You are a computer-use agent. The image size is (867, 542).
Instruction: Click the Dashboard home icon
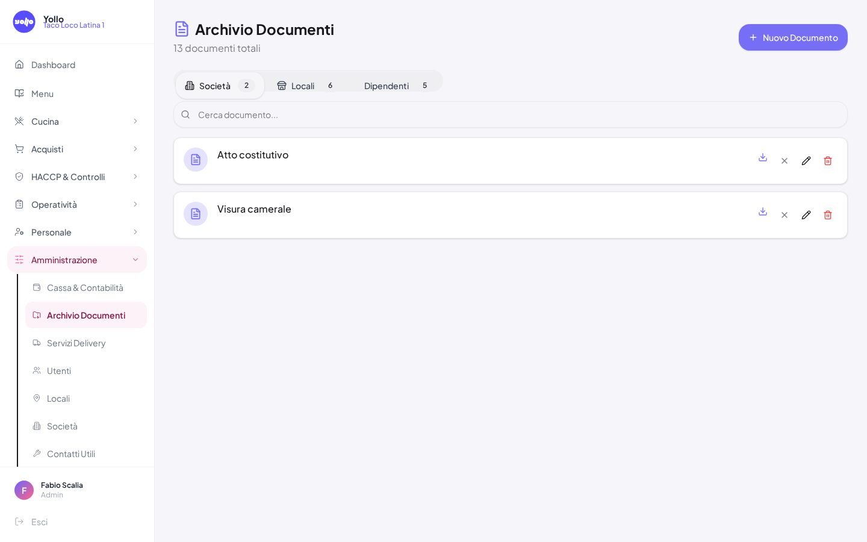19,64
